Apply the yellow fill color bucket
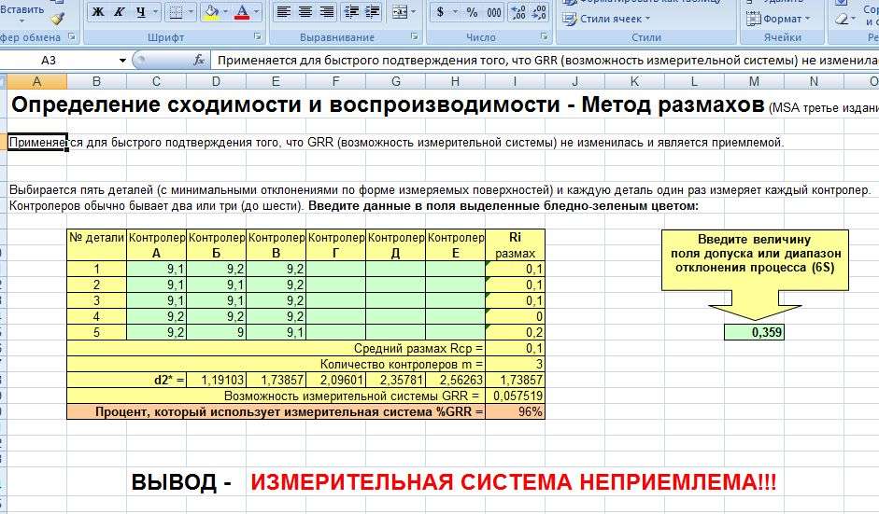879x514 pixels. (x=210, y=12)
